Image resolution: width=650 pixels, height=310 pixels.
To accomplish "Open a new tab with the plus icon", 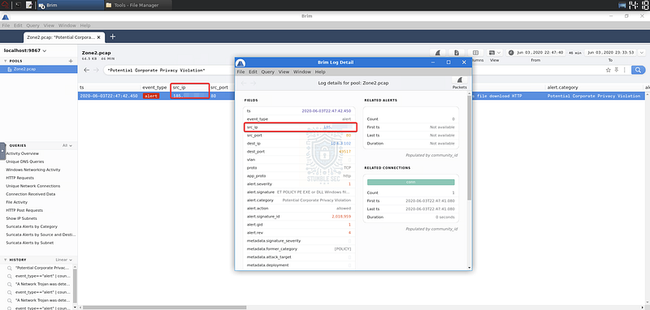I will (x=112, y=37).
